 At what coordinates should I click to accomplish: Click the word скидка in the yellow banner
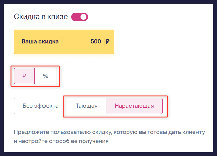coord(48,41)
